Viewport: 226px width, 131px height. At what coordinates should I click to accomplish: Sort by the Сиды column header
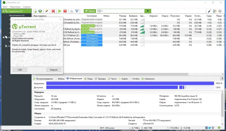point(209,16)
